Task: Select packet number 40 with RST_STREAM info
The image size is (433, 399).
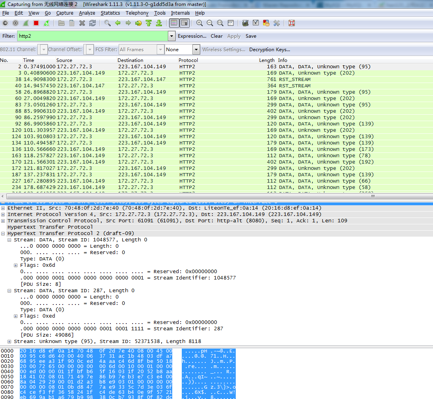Action: (119, 85)
